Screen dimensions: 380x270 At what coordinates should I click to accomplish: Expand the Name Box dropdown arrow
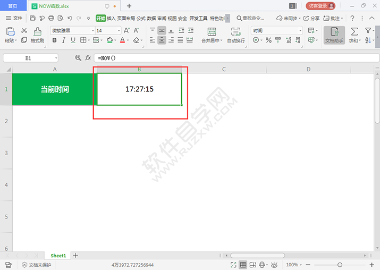[x=56, y=58]
